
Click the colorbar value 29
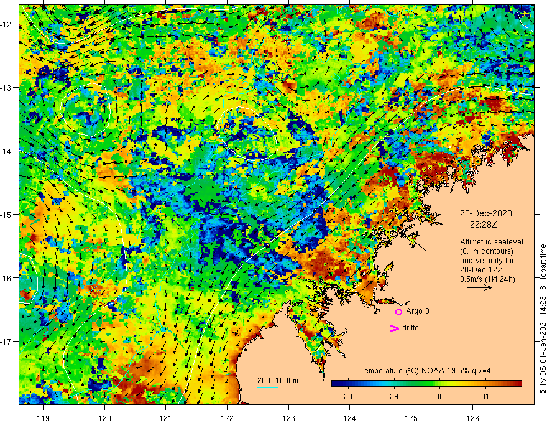[x=394, y=397]
